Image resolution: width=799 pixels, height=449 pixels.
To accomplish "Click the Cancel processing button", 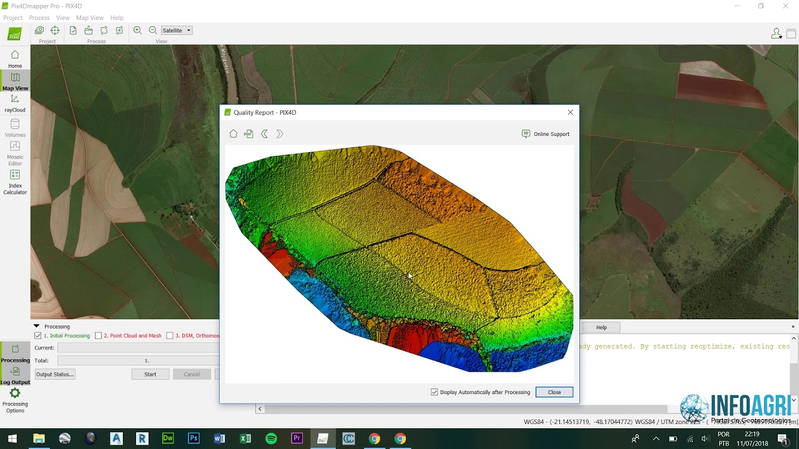I will coord(192,374).
